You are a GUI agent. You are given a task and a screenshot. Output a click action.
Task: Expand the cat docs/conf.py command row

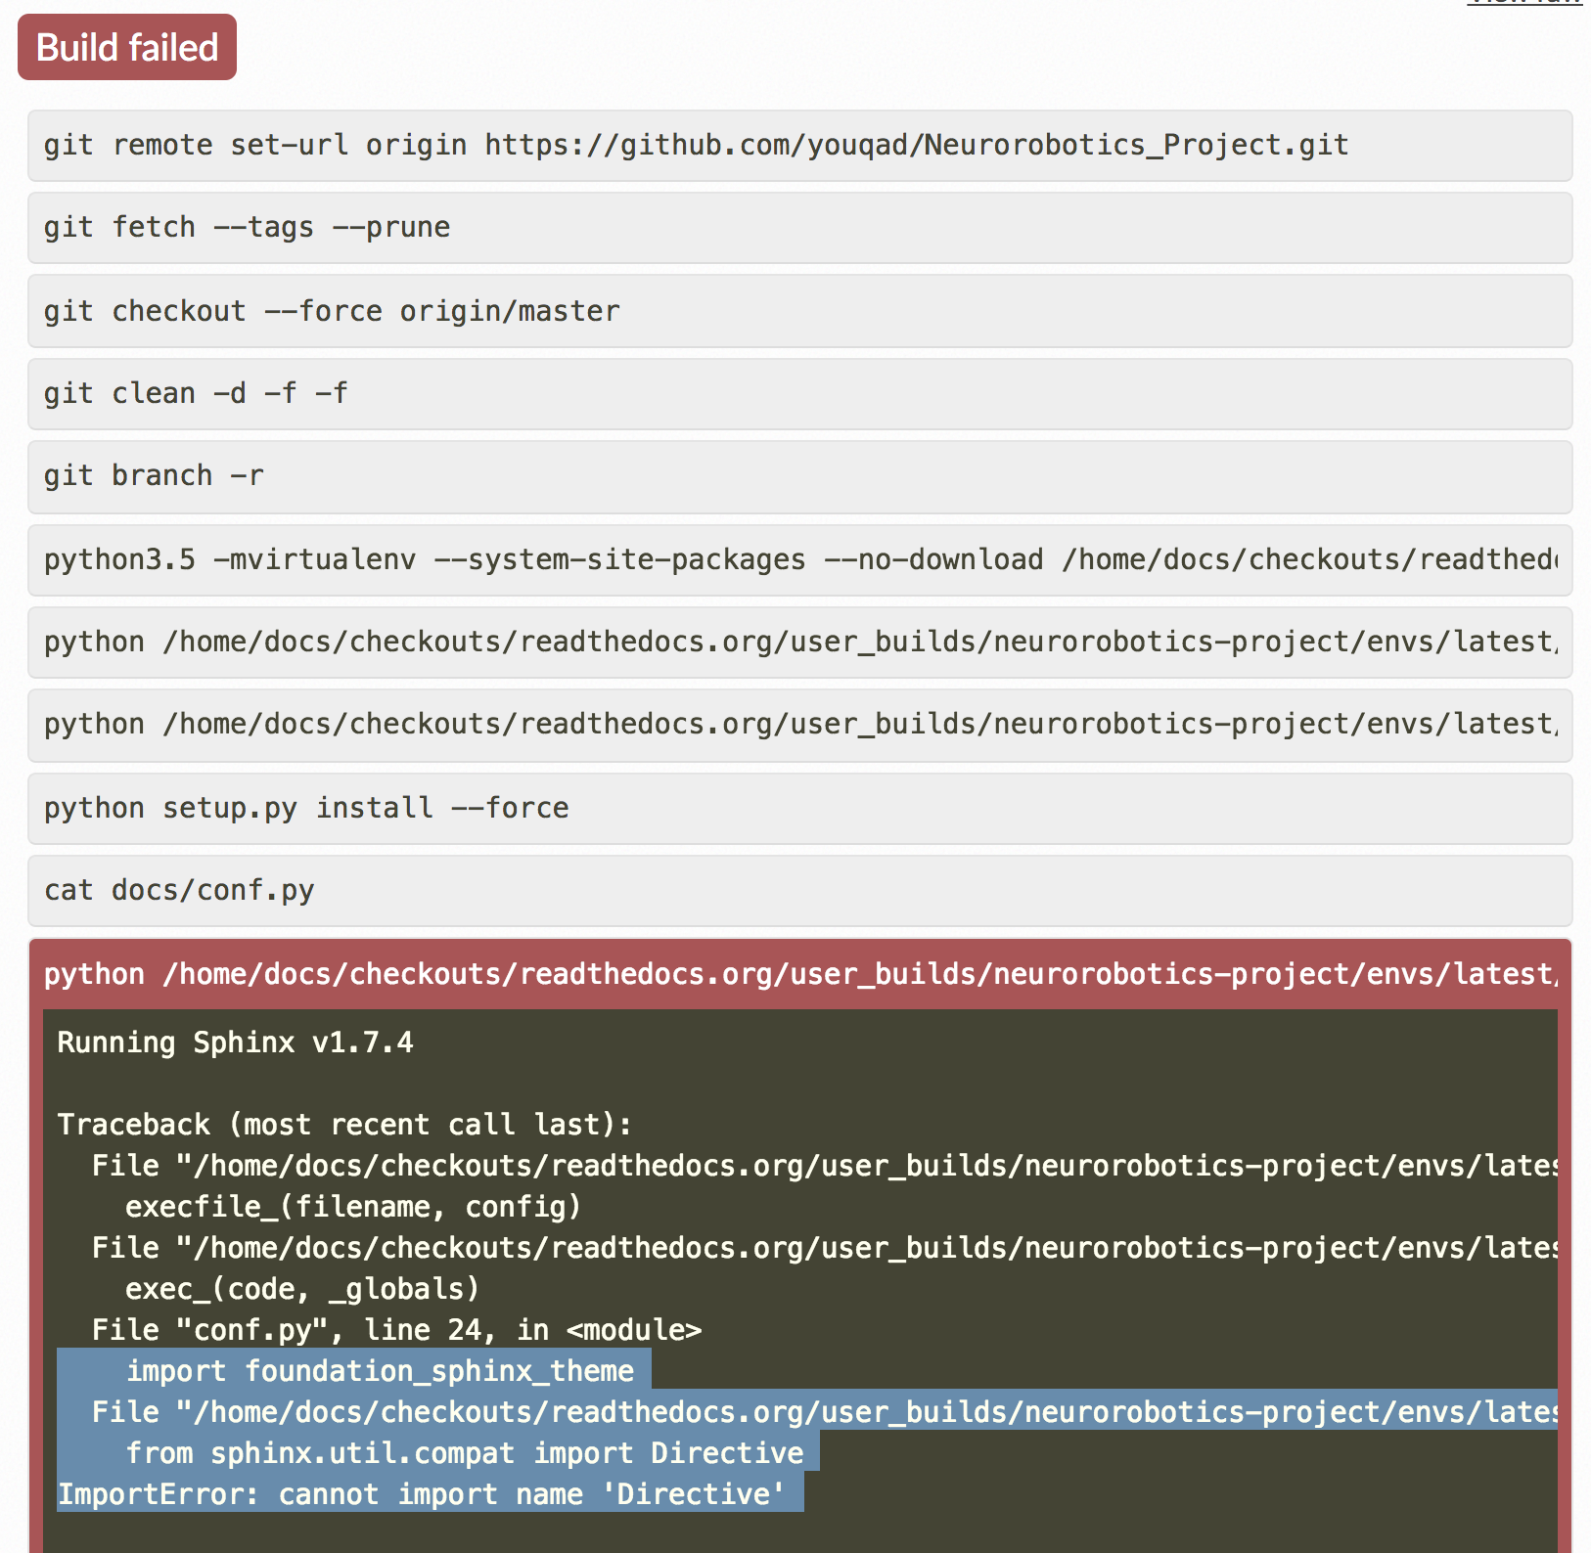(799, 891)
